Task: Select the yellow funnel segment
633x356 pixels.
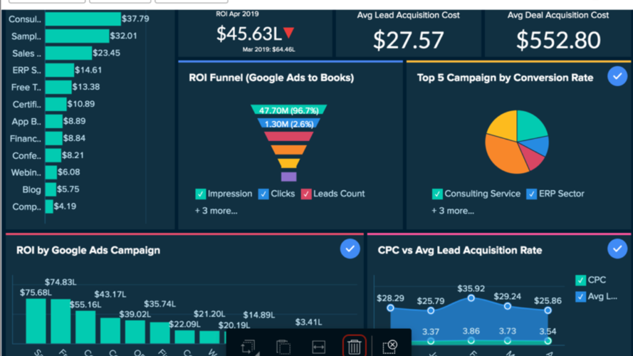Action: click(x=289, y=163)
